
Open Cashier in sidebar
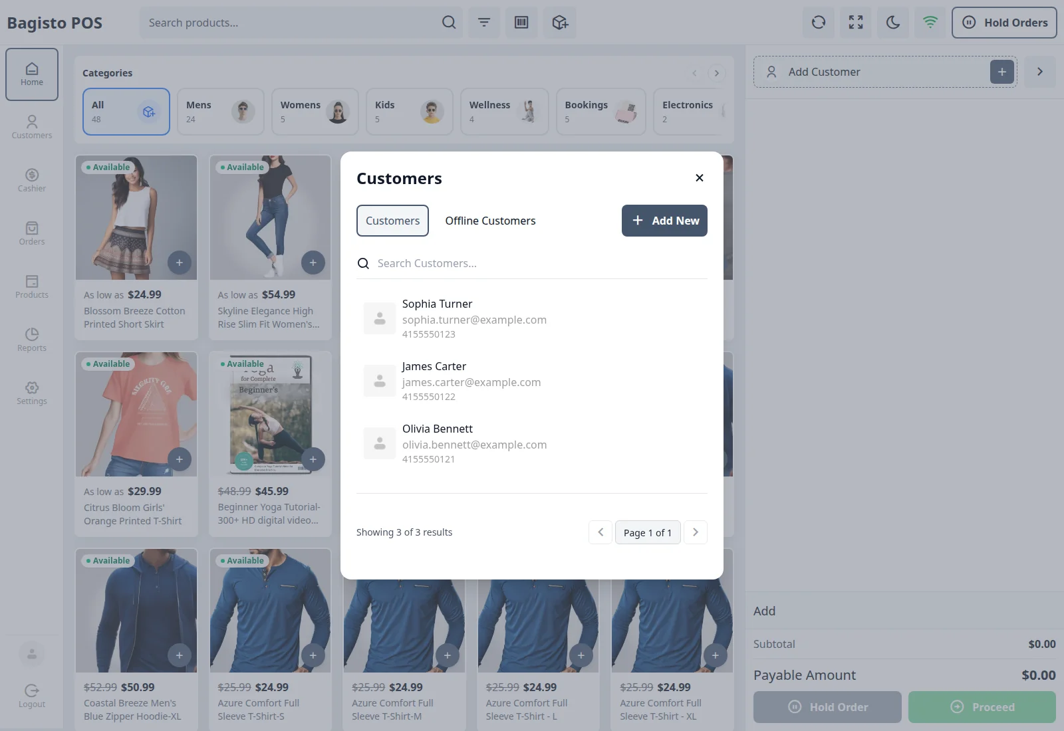pyautogui.click(x=32, y=180)
